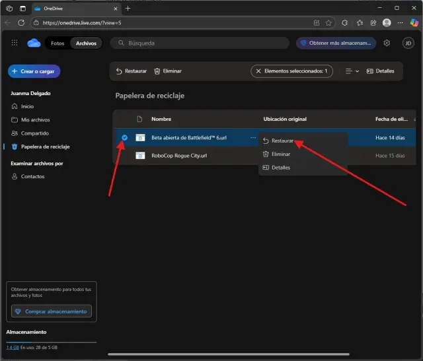The image size is (423, 361).
Task: Open the Crear o cargar menu
Action: 34,71
